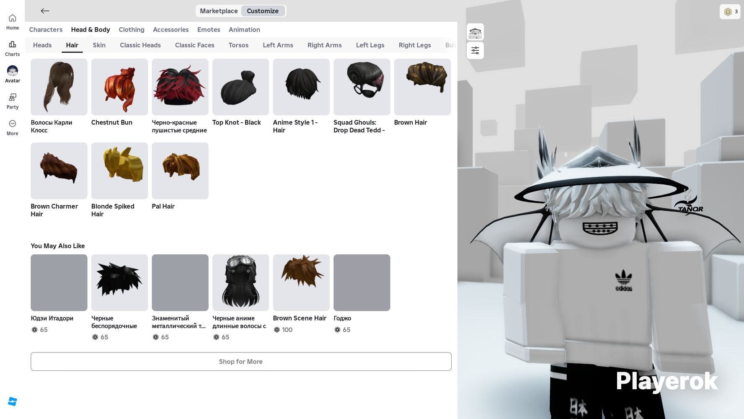Go back using the back arrow

pos(45,11)
